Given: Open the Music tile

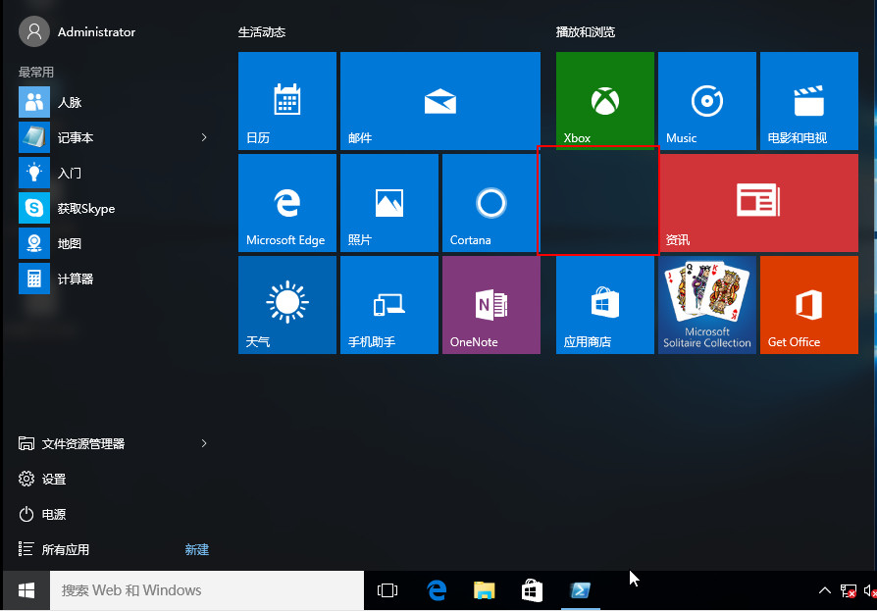Looking at the screenshot, I should click(706, 100).
